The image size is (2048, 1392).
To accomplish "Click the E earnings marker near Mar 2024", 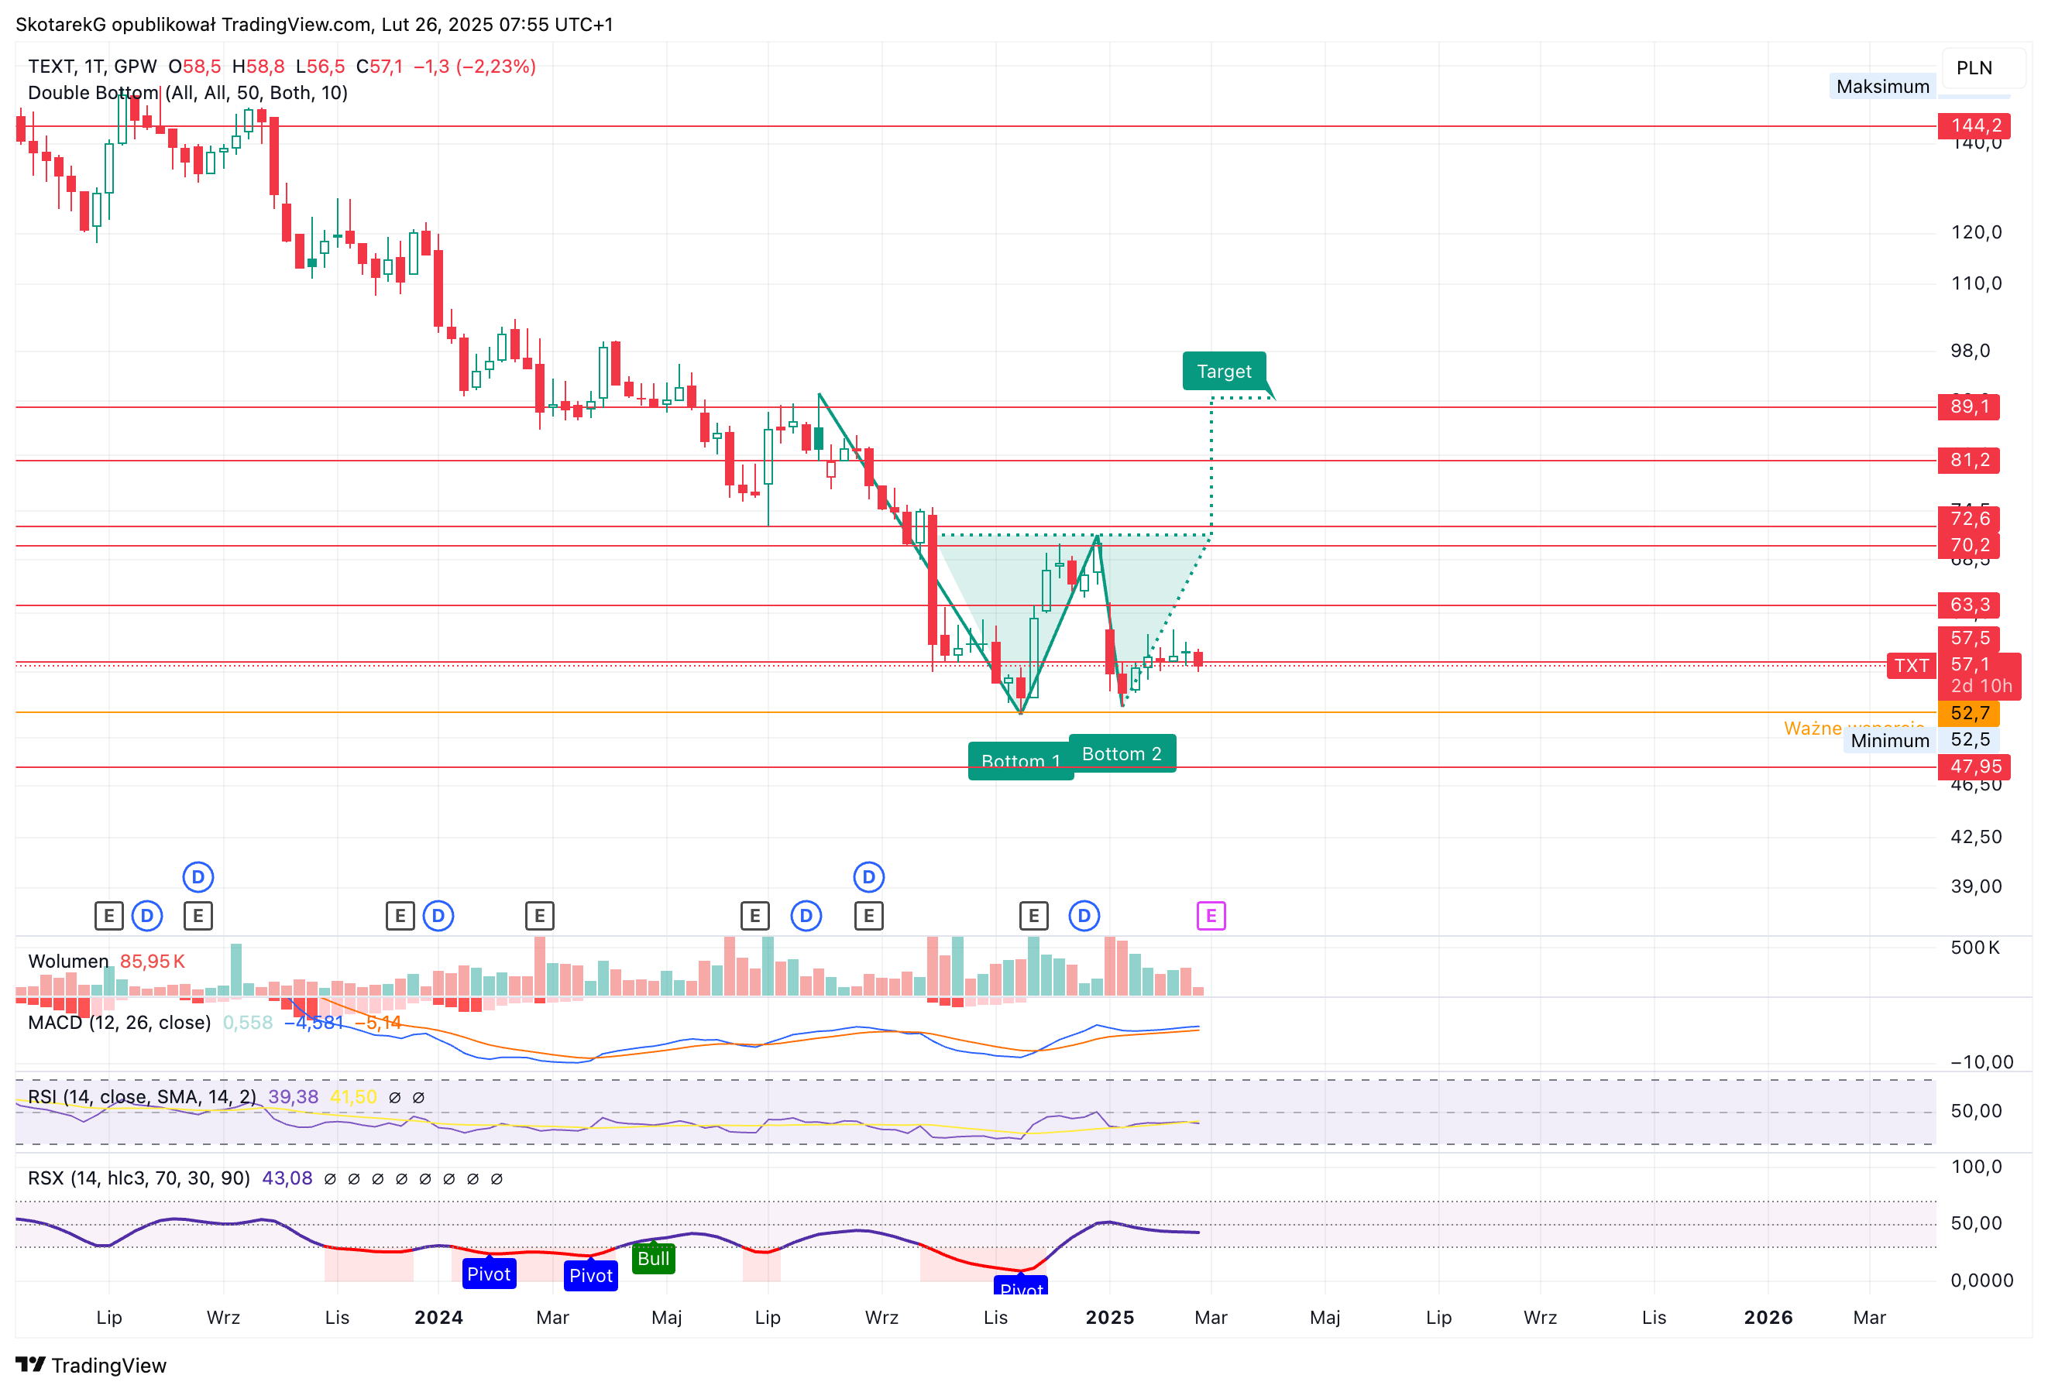I will pyautogui.click(x=539, y=916).
